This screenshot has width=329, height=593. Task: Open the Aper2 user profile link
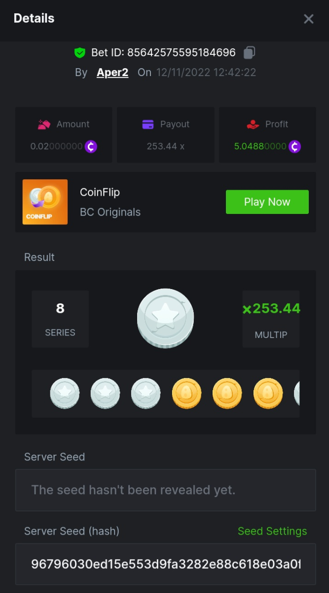coord(112,72)
